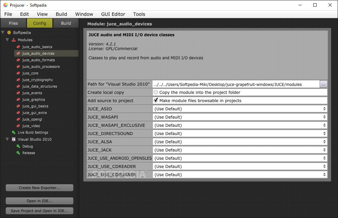Select the Config tab

[x=40, y=23]
